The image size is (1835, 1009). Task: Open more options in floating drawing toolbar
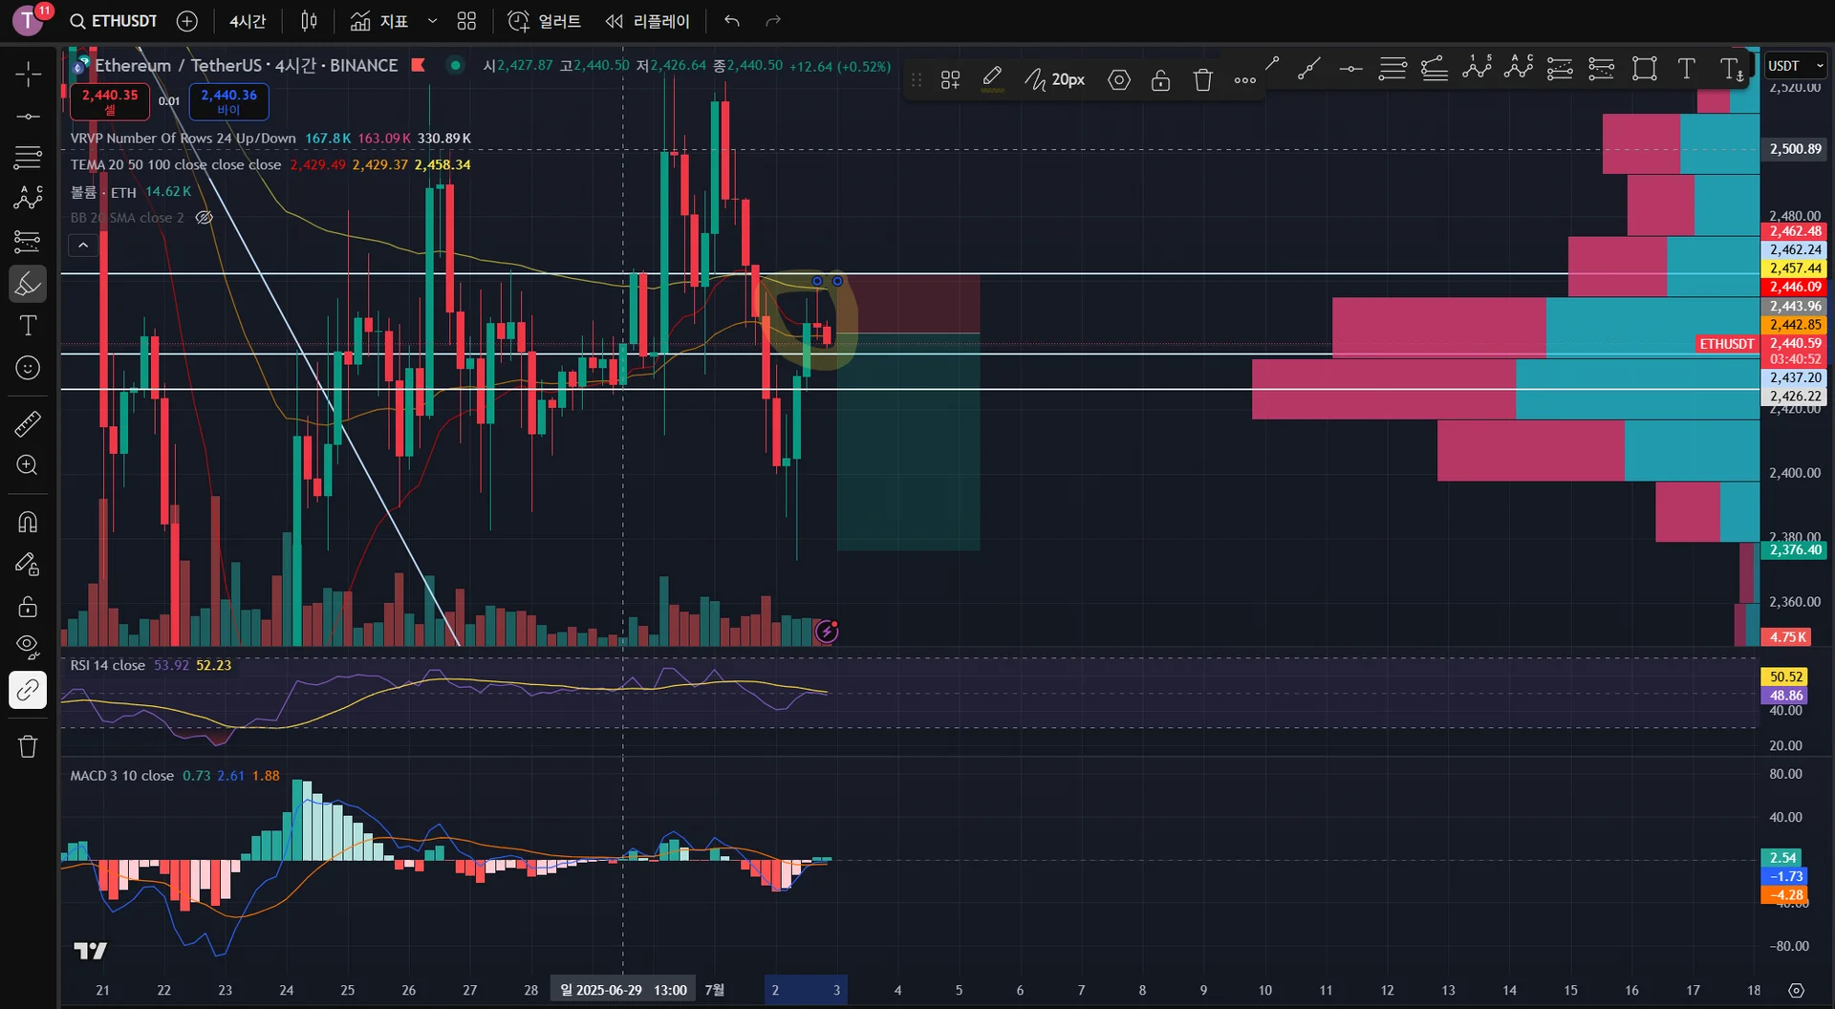pos(1244,80)
